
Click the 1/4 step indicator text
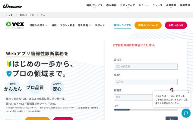116,106
